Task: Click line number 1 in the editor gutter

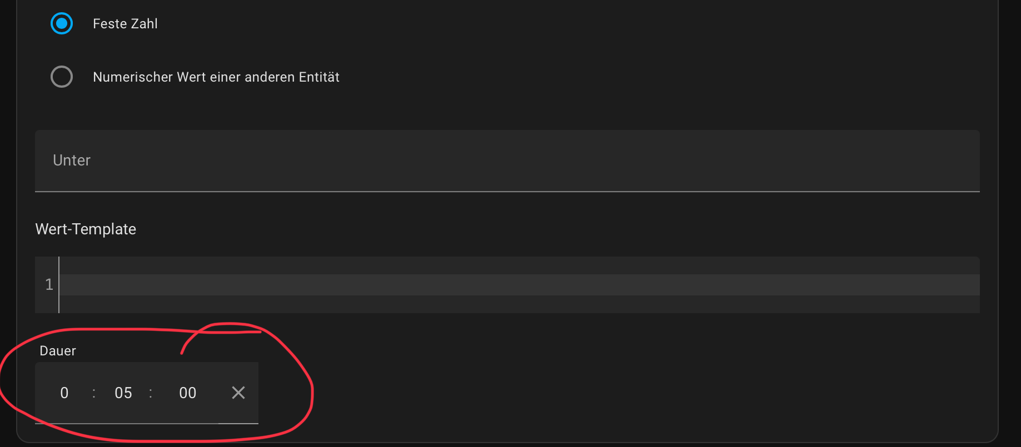Action: [x=49, y=285]
